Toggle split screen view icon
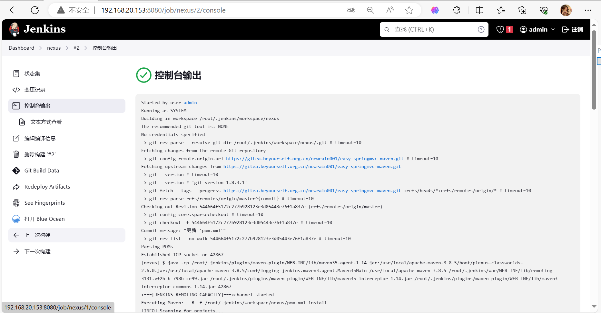 coord(479,10)
